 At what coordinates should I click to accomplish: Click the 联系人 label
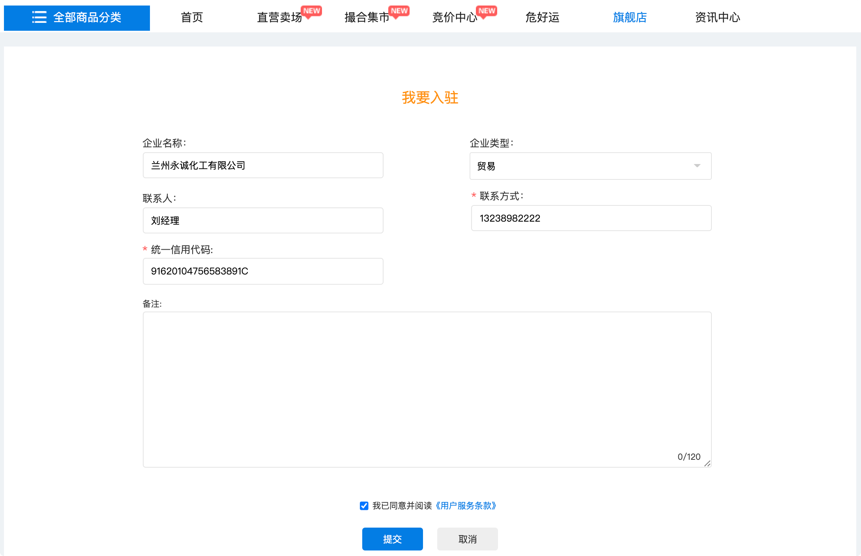(x=159, y=198)
